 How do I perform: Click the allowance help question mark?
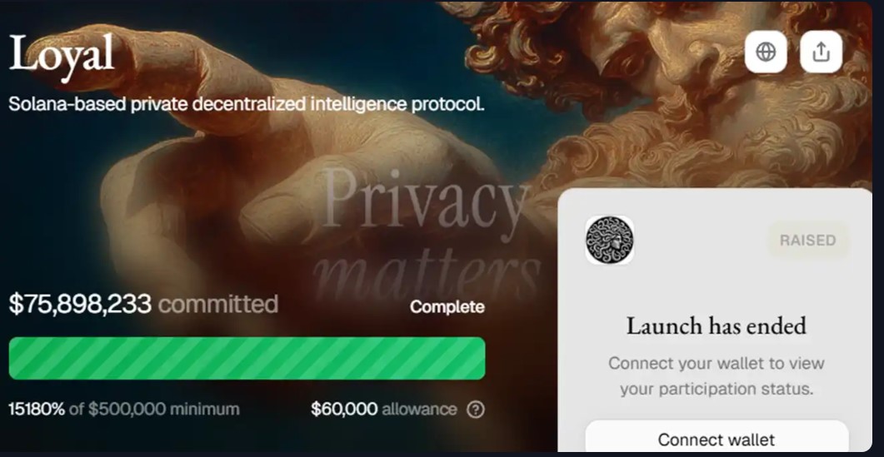476,410
